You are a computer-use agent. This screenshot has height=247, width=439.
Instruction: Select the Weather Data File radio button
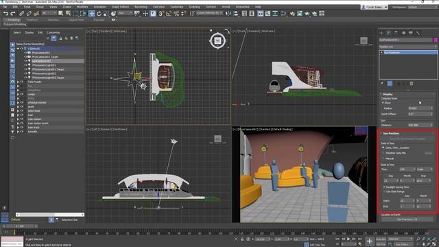point(383,153)
